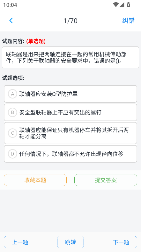Select option A radio circle
The height and width of the screenshot is (252, 141).
pos(12,94)
